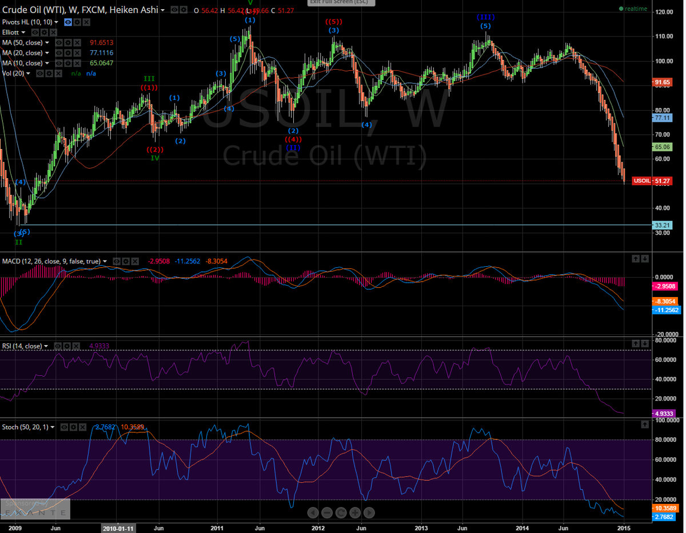This screenshot has width=686, height=533.
Task: Click the Exit Full Screen (ESC) button
Action: pos(342,3)
